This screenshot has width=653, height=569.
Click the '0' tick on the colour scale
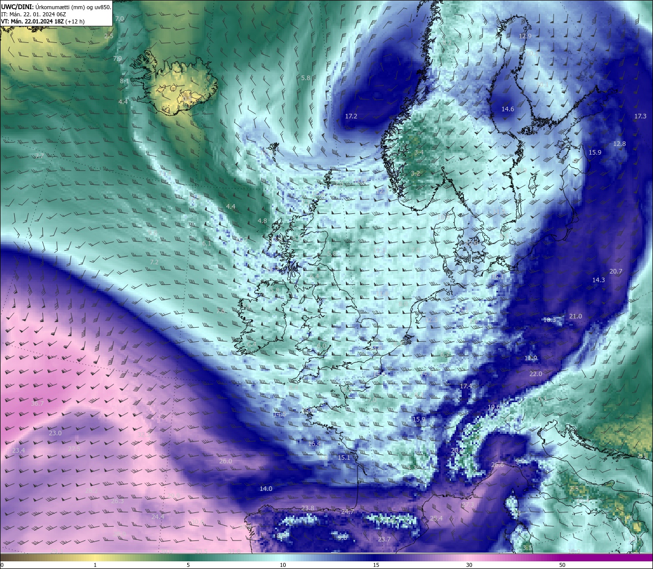pyautogui.click(x=2, y=565)
